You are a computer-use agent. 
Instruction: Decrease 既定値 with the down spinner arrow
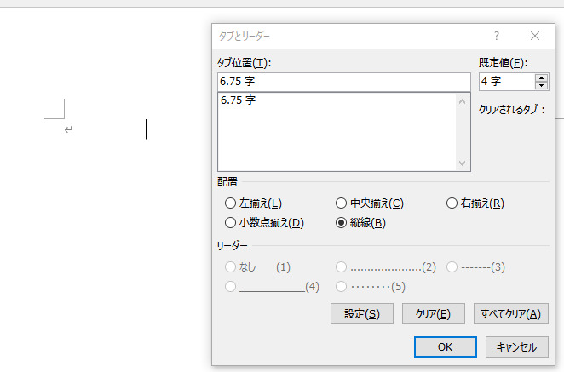pos(541,85)
